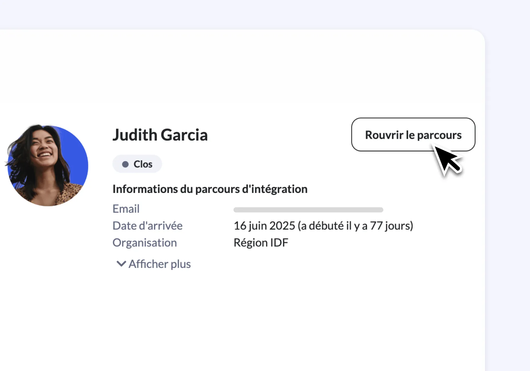Select the 16 juin 2025 arrival date

[x=264, y=226]
